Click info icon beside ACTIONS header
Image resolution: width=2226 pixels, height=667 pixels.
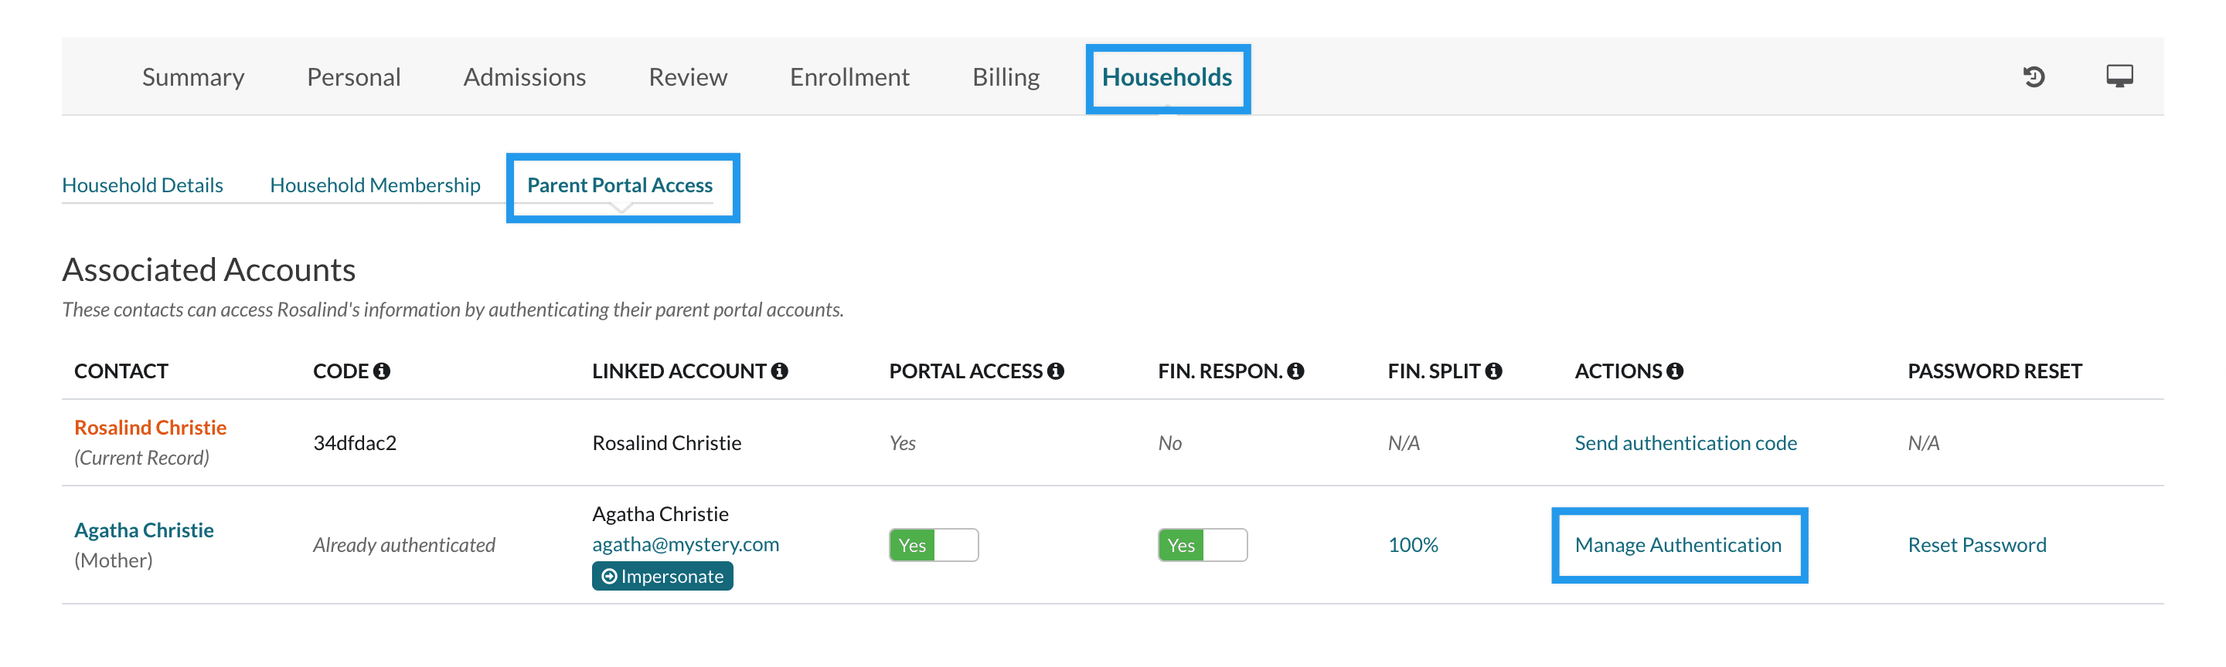pos(1675,371)
